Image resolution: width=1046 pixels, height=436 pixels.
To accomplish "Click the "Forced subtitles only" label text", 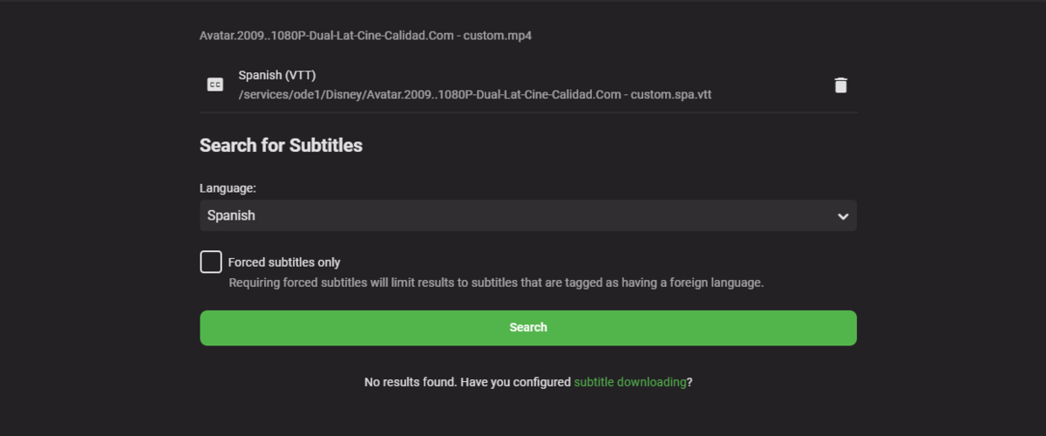I will 284,262.
